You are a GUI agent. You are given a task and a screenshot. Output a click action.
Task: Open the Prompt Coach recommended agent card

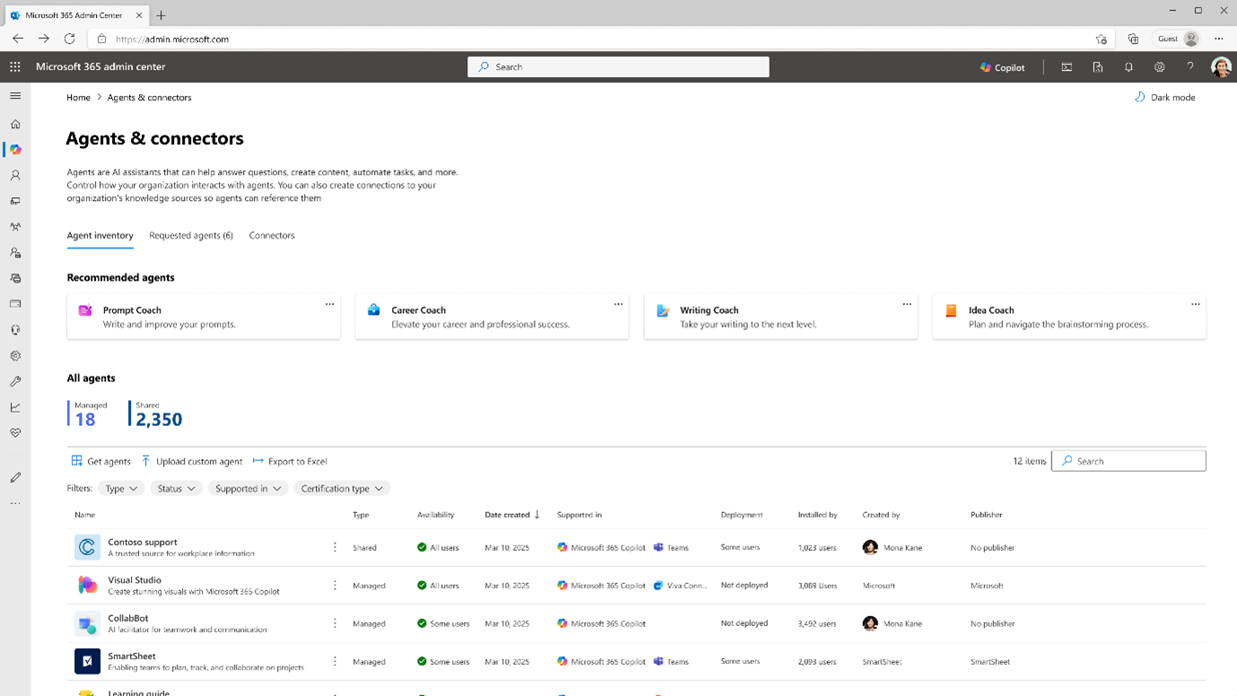pyautogui.click(x=203, y=317)
